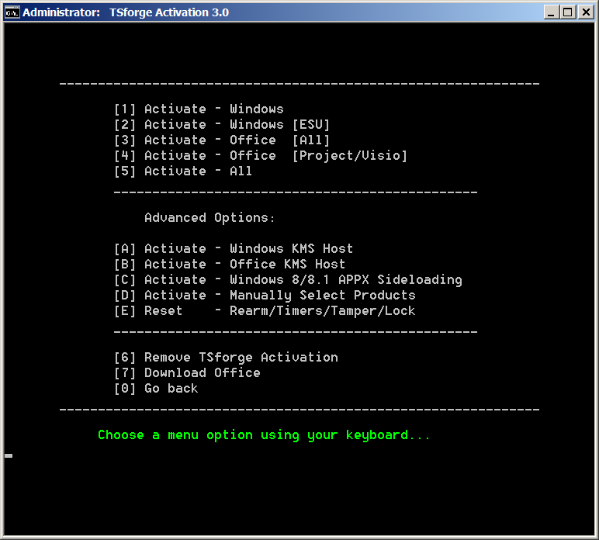Screen dimensions: 599x540
Task: Click option [5] Activate - All
Action: [183, 171]
